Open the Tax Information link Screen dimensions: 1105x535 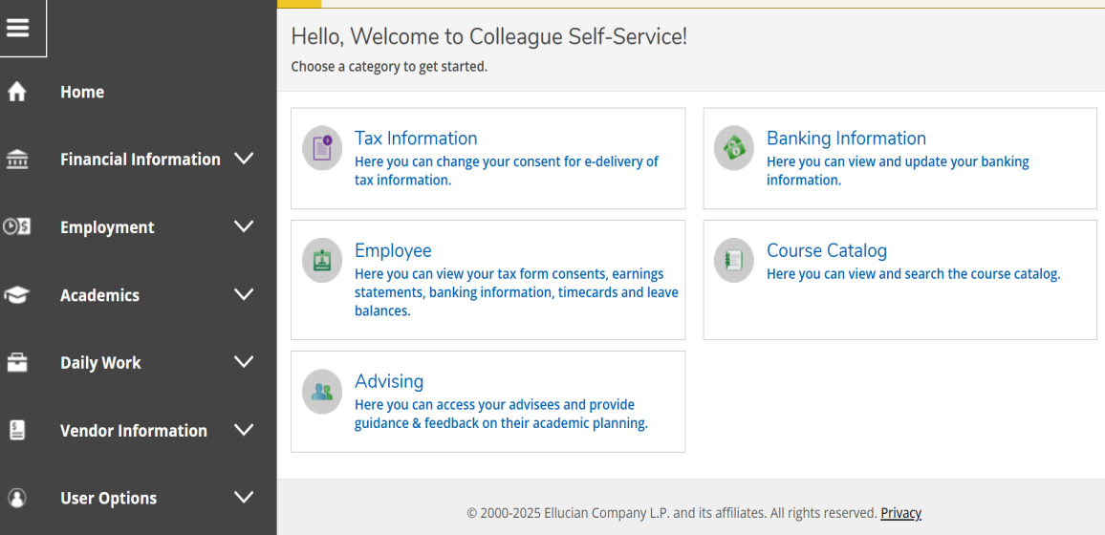tap(416, 139)
